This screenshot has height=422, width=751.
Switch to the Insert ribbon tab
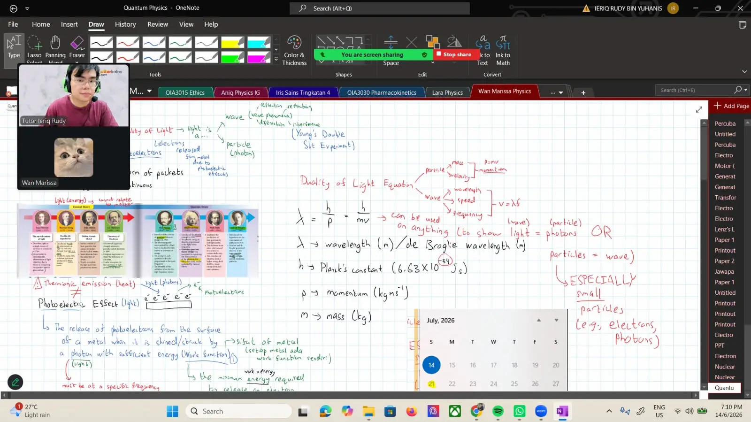[x=69, y=24]
